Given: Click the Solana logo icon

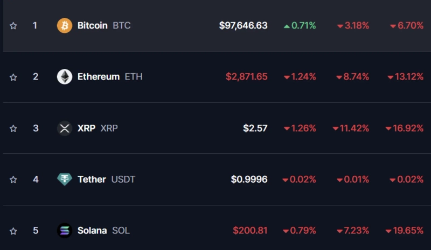Looking at the screenshot, I should tap(65, 231).
